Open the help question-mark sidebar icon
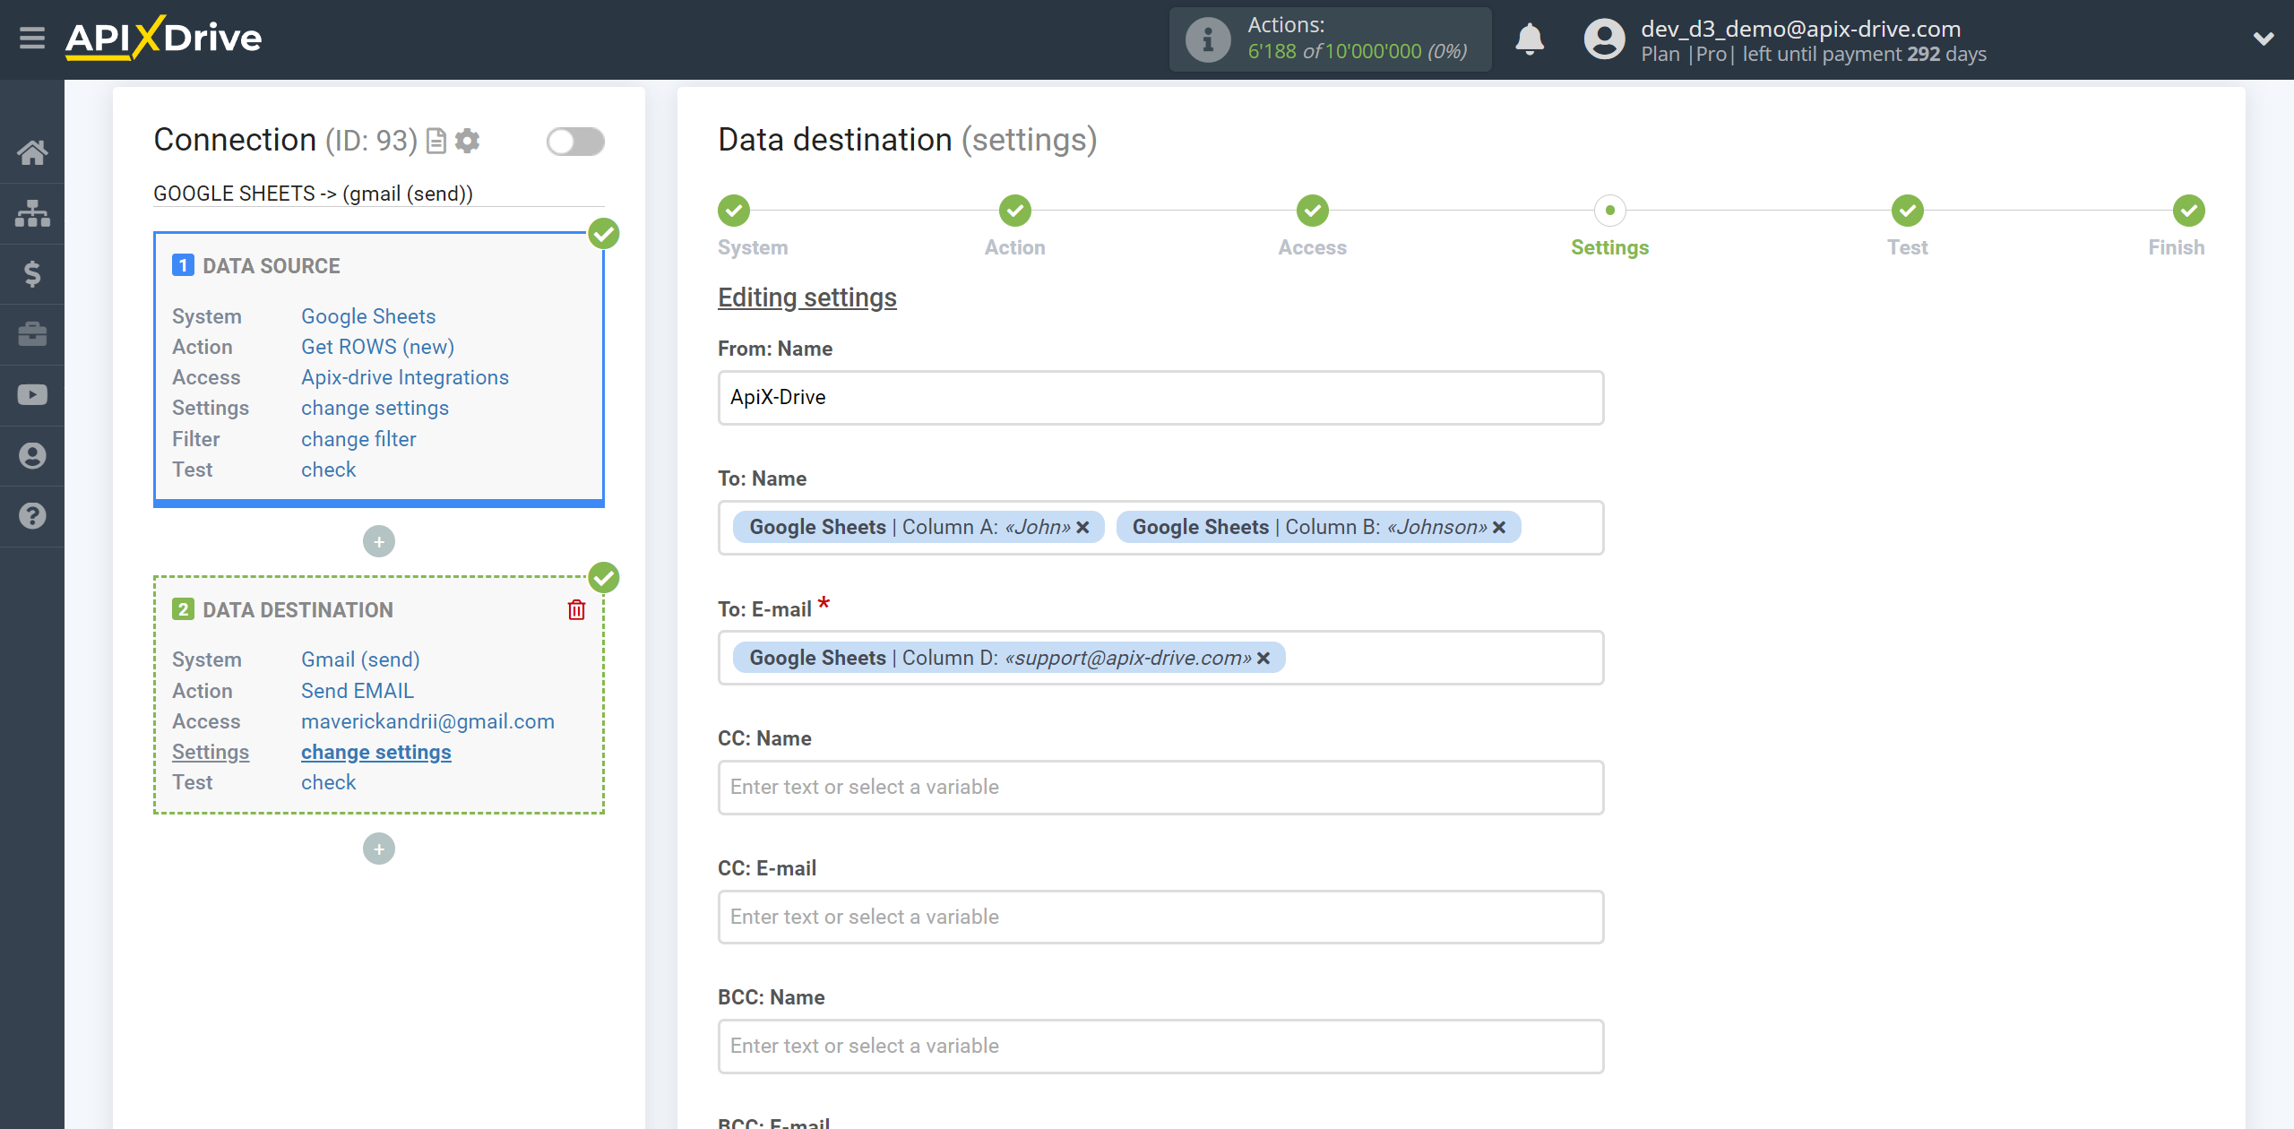2294x1129 pixels. 32,516
